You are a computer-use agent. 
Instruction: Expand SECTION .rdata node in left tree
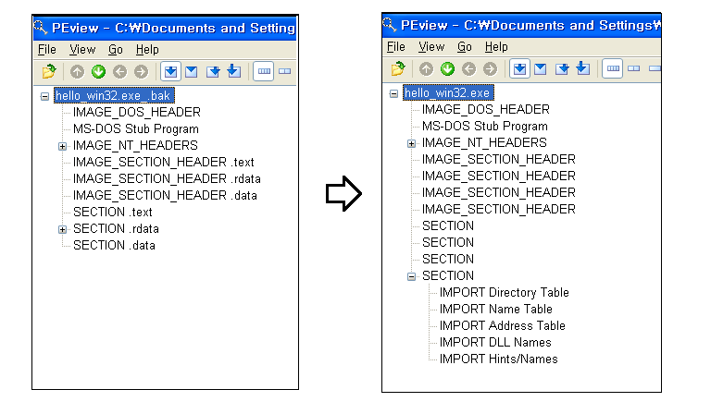pyautogui.click(x=63, y=229)
